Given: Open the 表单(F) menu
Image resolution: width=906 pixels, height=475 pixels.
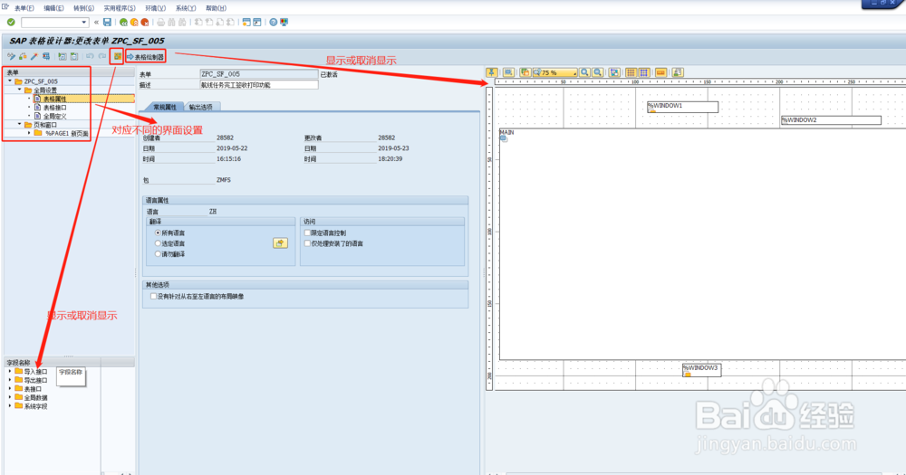Looking at the screenshot, I should pos(24,8).
